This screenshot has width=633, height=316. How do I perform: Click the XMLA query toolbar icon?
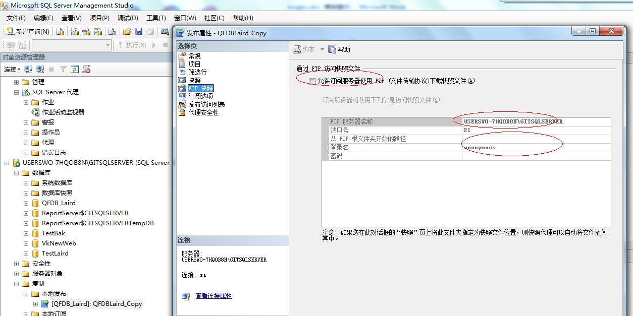98,31
